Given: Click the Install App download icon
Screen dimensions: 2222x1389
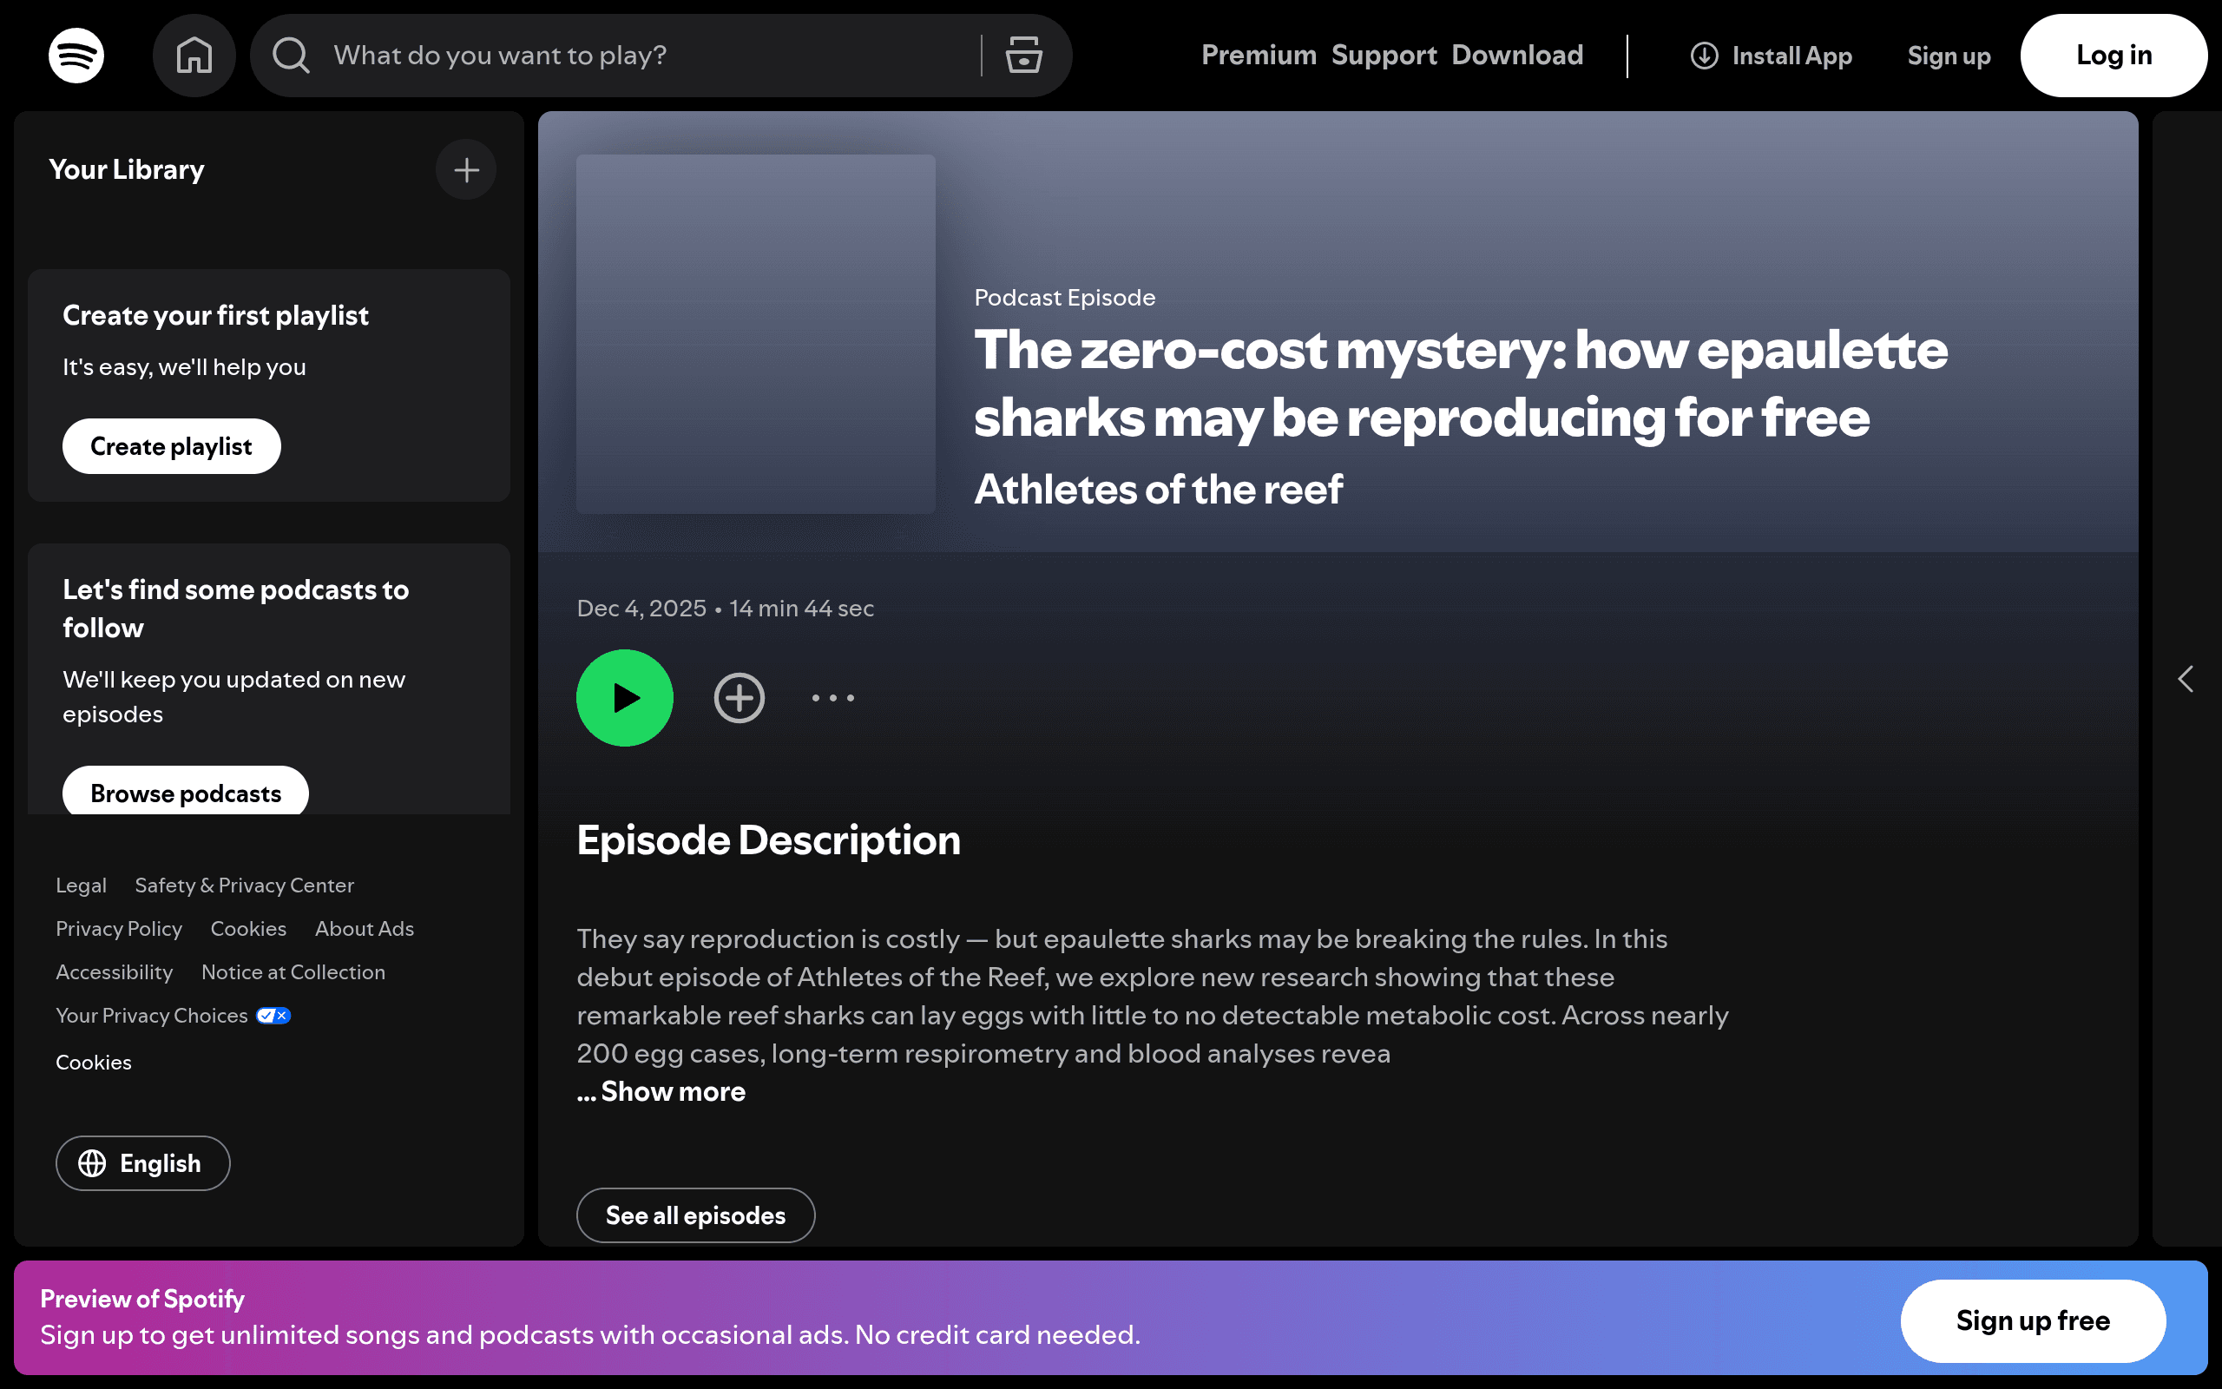Looking at the screenshot, I should coord(1704,56).
